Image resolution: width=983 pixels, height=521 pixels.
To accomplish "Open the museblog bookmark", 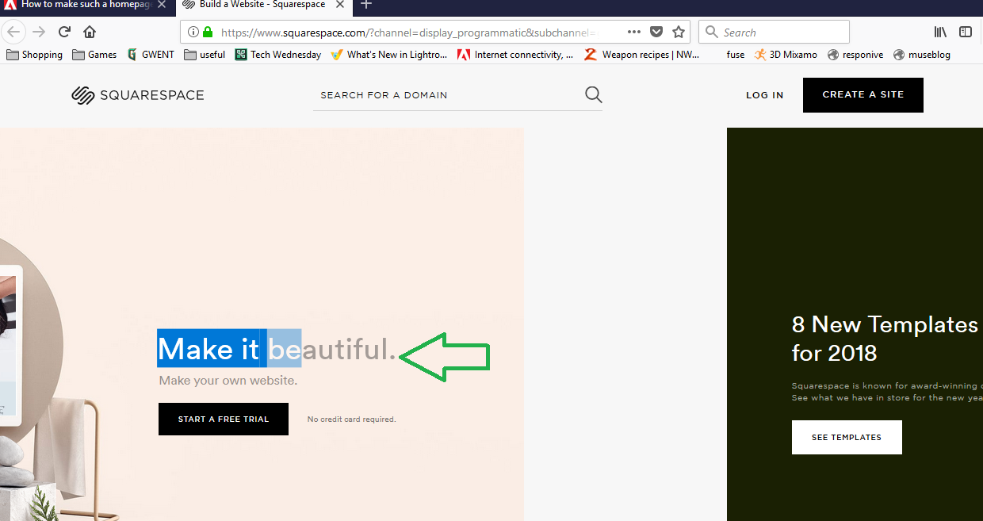I will pyautogui.click(x=922, y=55).
